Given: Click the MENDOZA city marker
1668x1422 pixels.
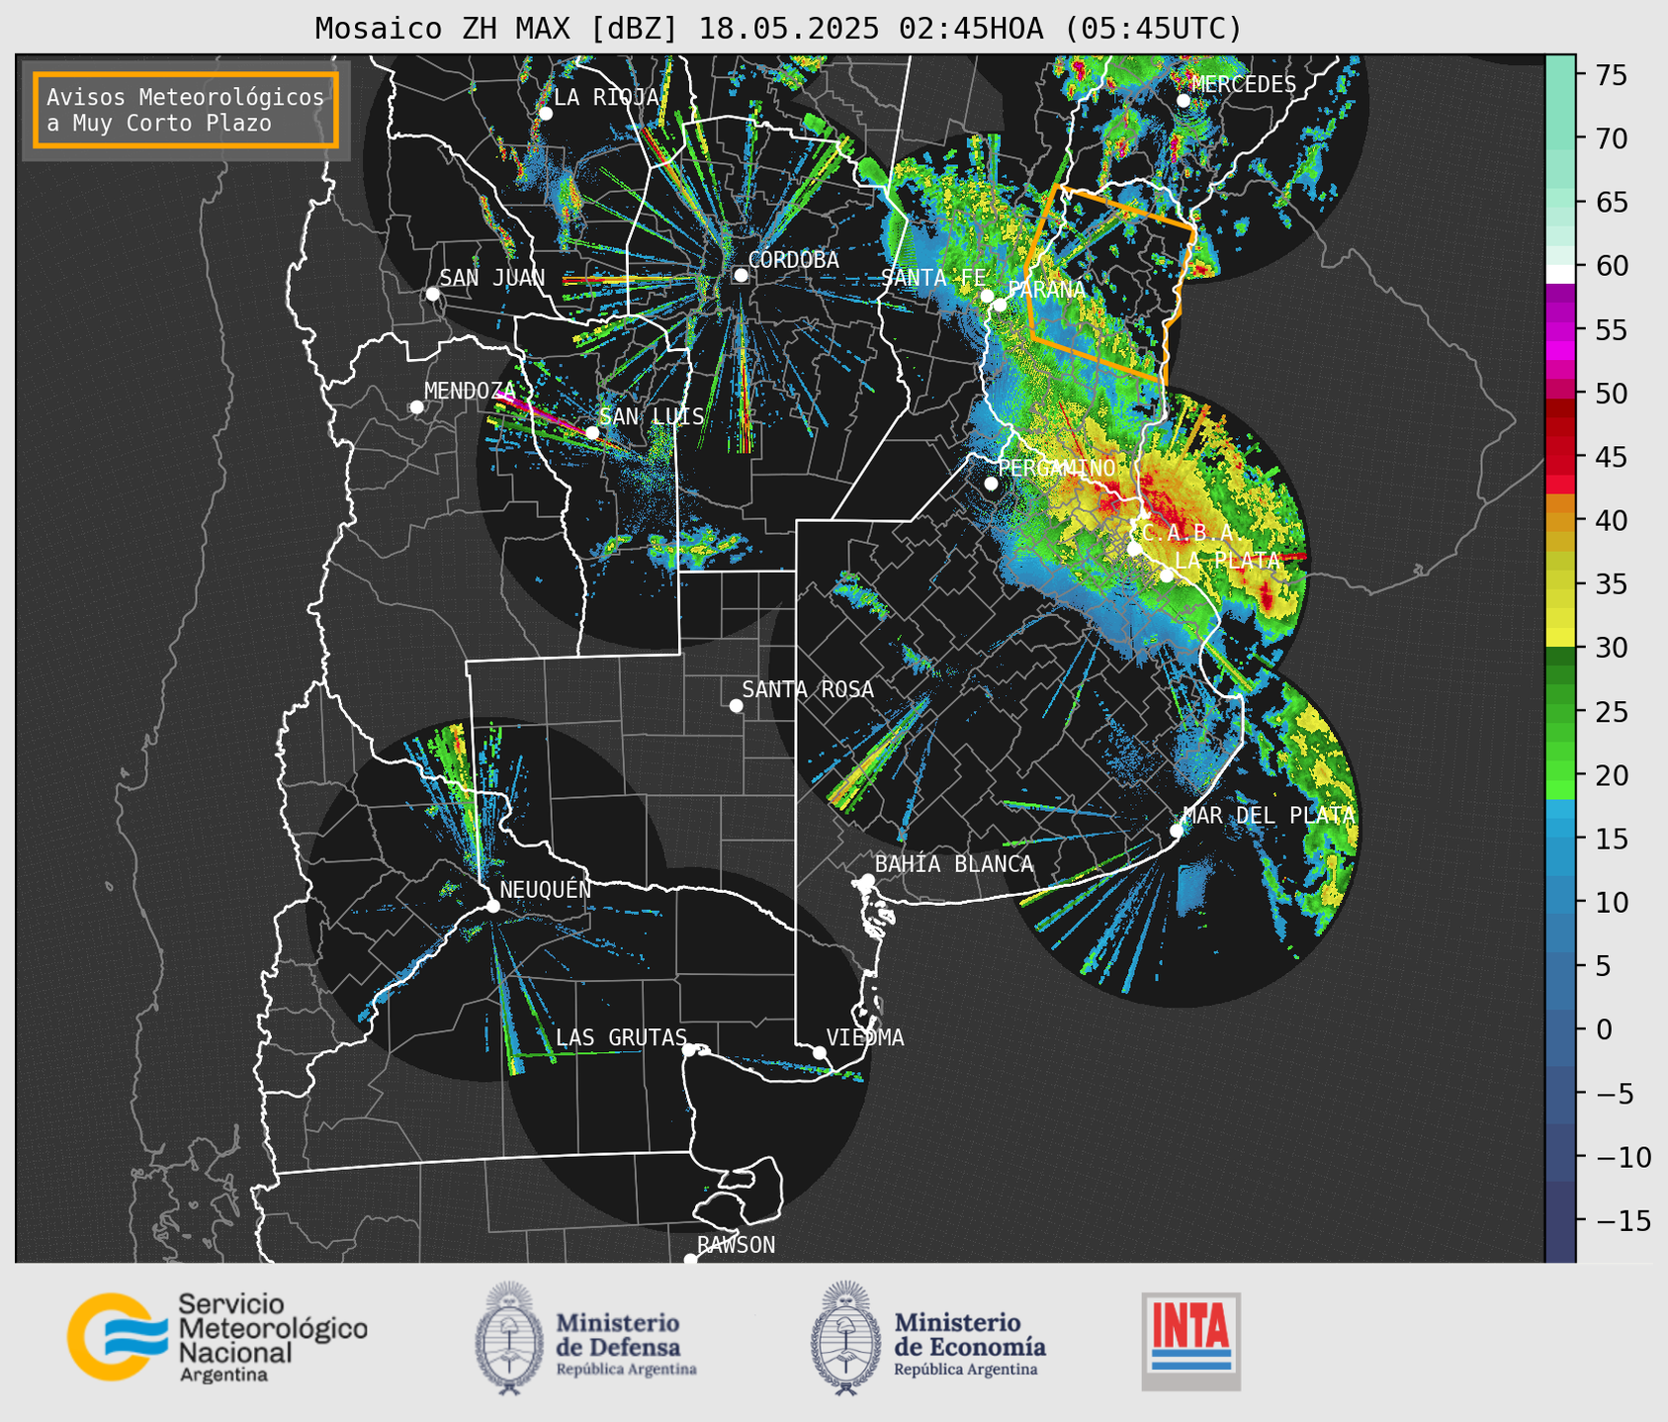Looking at the screenshot, I should pyautogui.click(x=416, y=407).
